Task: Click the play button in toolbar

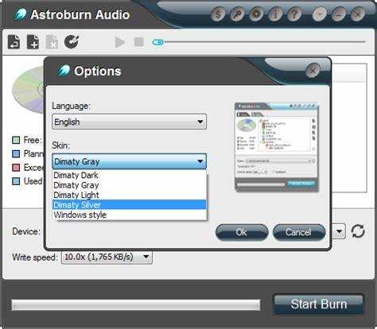Action: [119, 42]
